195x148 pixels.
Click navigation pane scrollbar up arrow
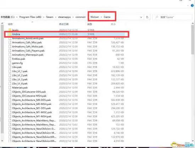tap(2, 23)
